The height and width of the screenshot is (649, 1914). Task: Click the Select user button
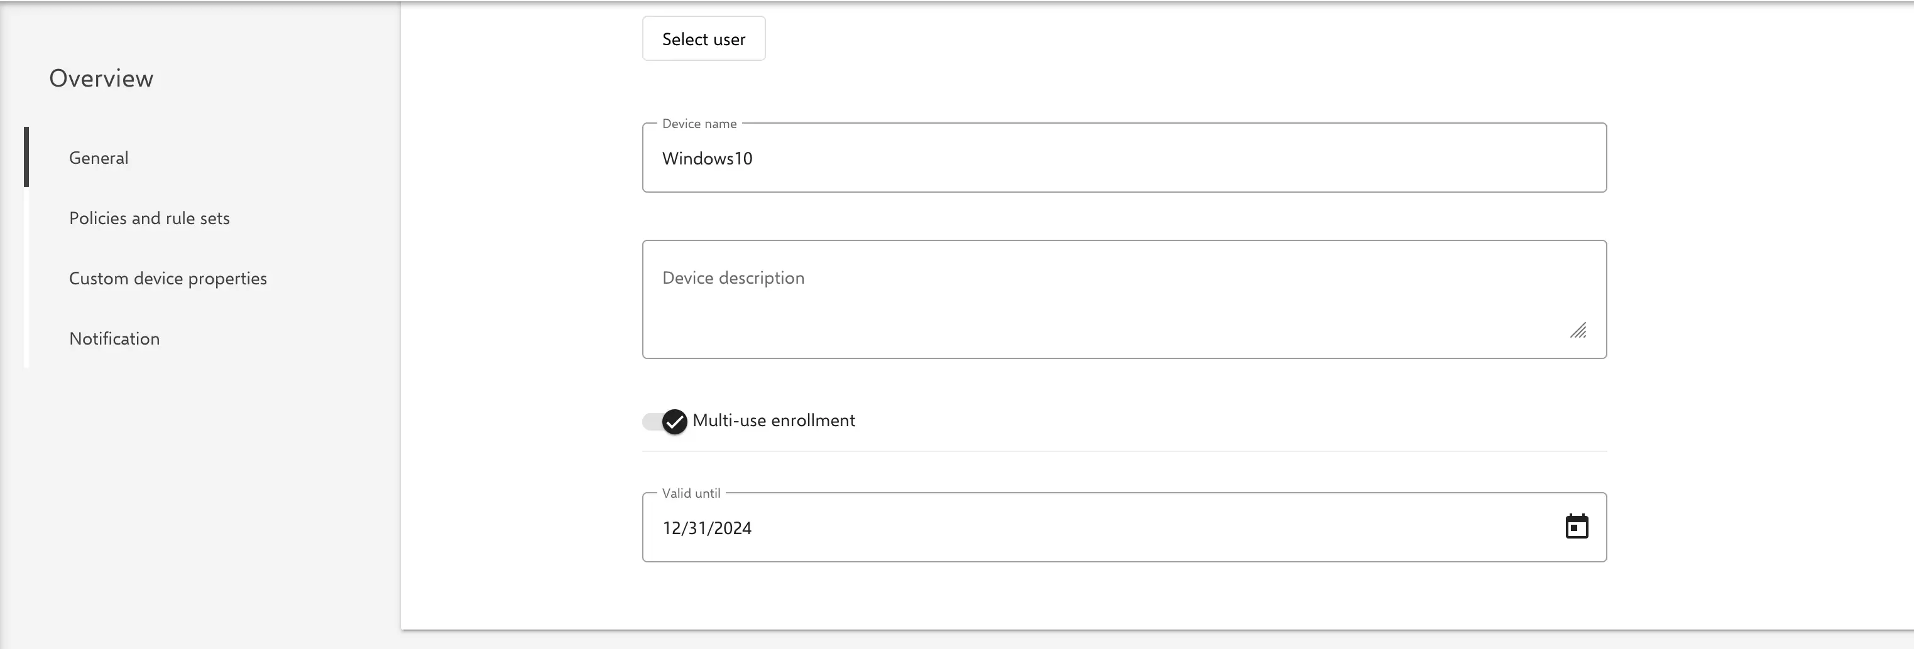pos(703,38)
